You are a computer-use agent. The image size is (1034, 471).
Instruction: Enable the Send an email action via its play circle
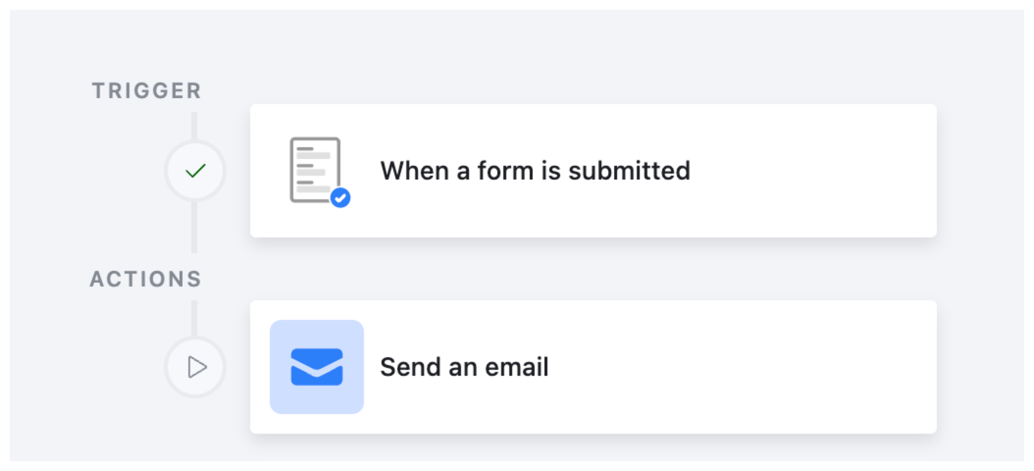coord(196,366)
